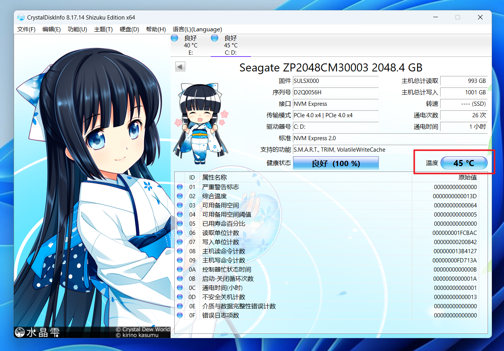This screenshot has height=351, width=504.
Task: Click status orb for attribute 03 可用备用空间
Action: [180, 205]
